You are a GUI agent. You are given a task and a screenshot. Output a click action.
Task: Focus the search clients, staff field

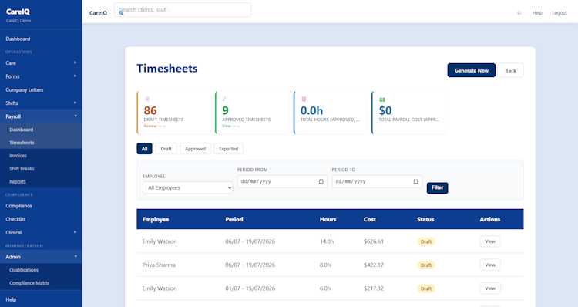click(x=183, y=10)
